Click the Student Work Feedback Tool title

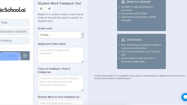point(59,3)
